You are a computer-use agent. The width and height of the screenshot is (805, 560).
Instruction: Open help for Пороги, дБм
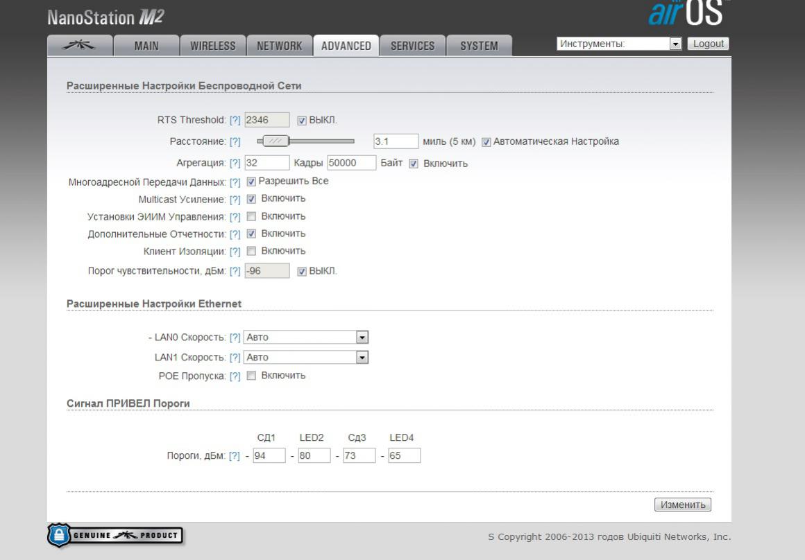click(234, 456)
